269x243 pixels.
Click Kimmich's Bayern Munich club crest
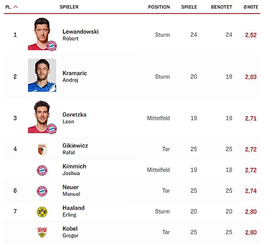point(42,170)
